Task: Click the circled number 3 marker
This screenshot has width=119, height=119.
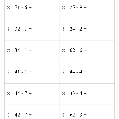Action: pos(8,29)
